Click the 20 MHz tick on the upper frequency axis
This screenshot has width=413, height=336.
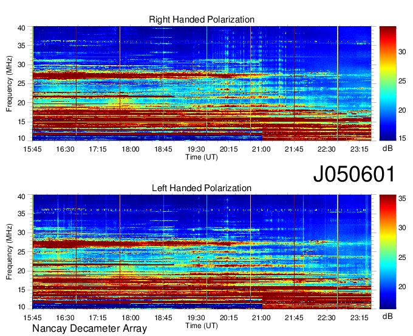(21, 103)
